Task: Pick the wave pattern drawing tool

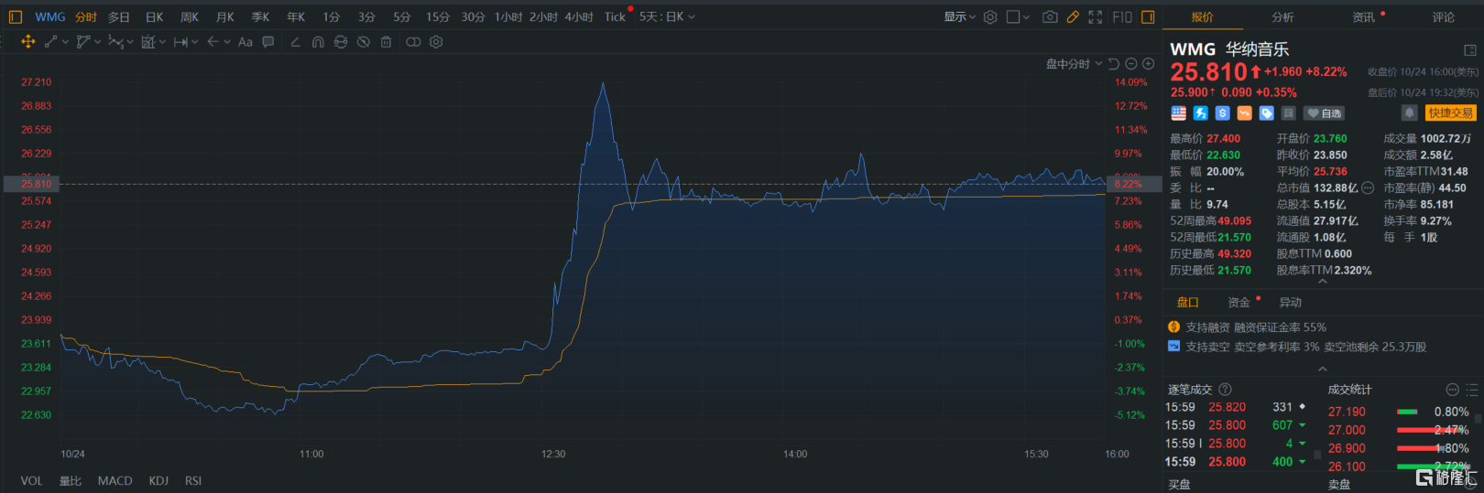Action: (115, 42)
